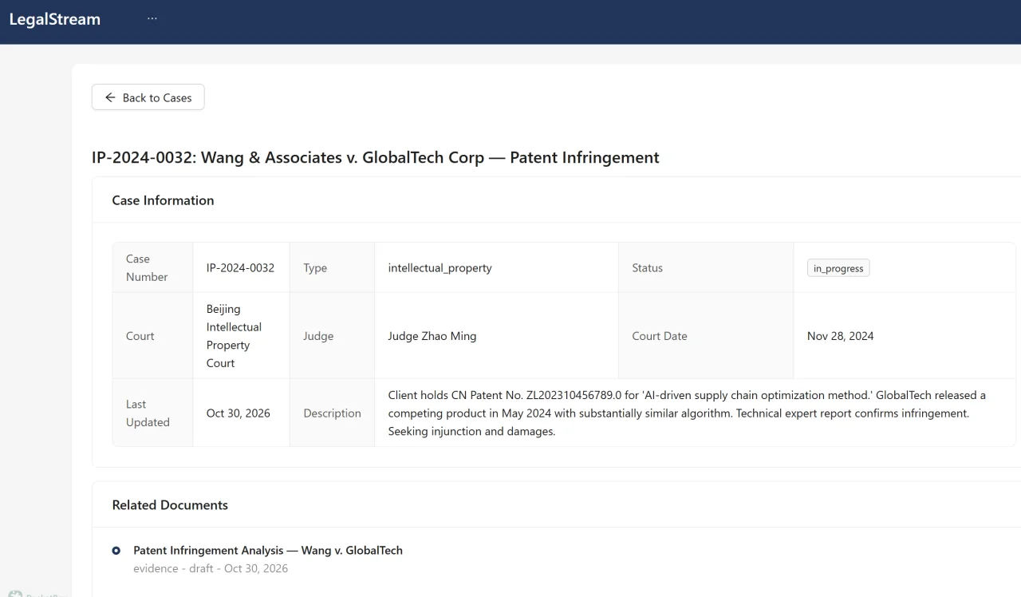Viewport: 1021px width, 597px height.
Task: Click the Related Documents section header
Action: tap(170, 505)
